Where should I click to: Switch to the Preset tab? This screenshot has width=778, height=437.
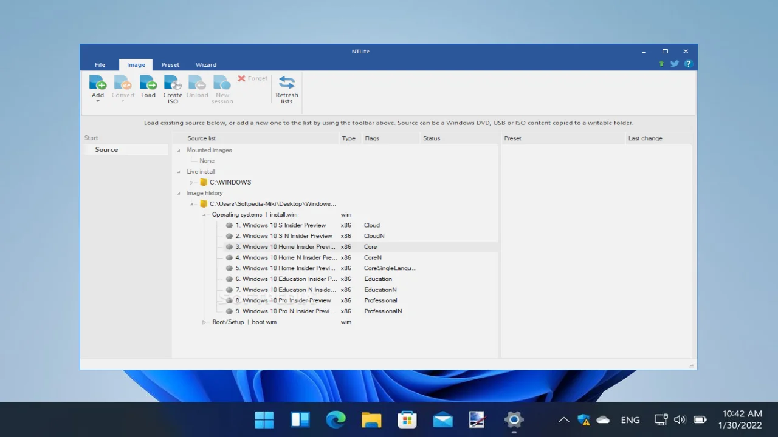click(170, 64)
